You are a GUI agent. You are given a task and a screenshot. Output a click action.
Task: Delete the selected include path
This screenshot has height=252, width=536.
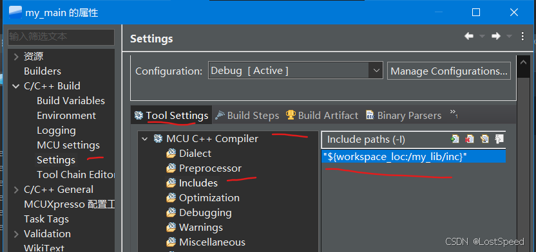click(x=470, y=139)
